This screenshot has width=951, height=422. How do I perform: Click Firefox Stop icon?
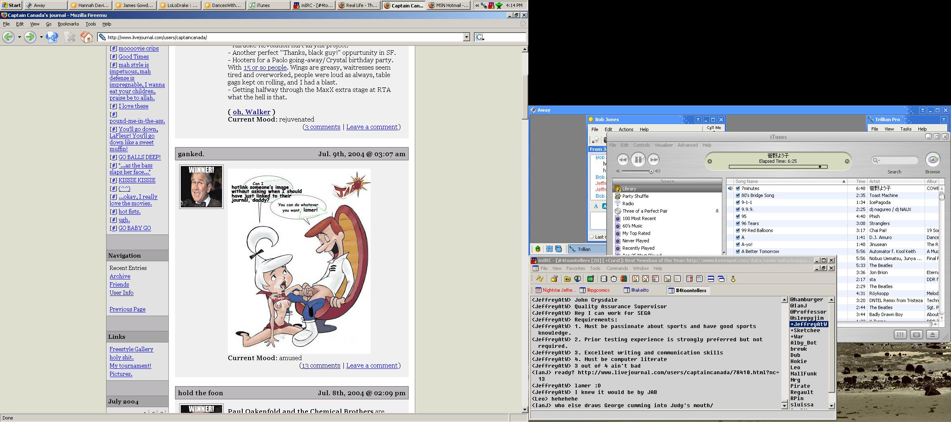pos(71,38)
